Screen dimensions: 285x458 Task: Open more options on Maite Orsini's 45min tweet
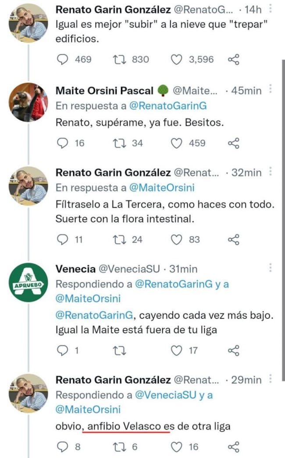click(x=271, y=90)
